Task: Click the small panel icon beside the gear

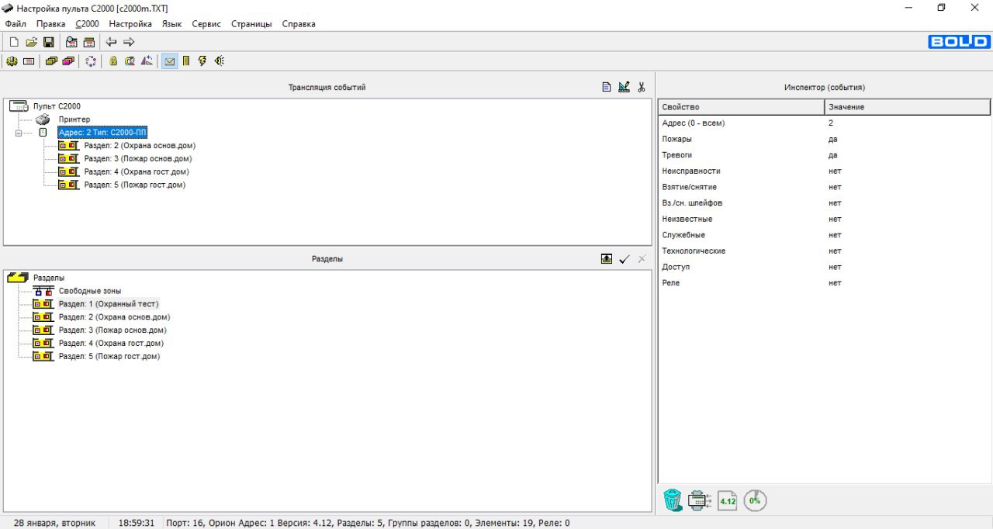Action: point(29,61)
